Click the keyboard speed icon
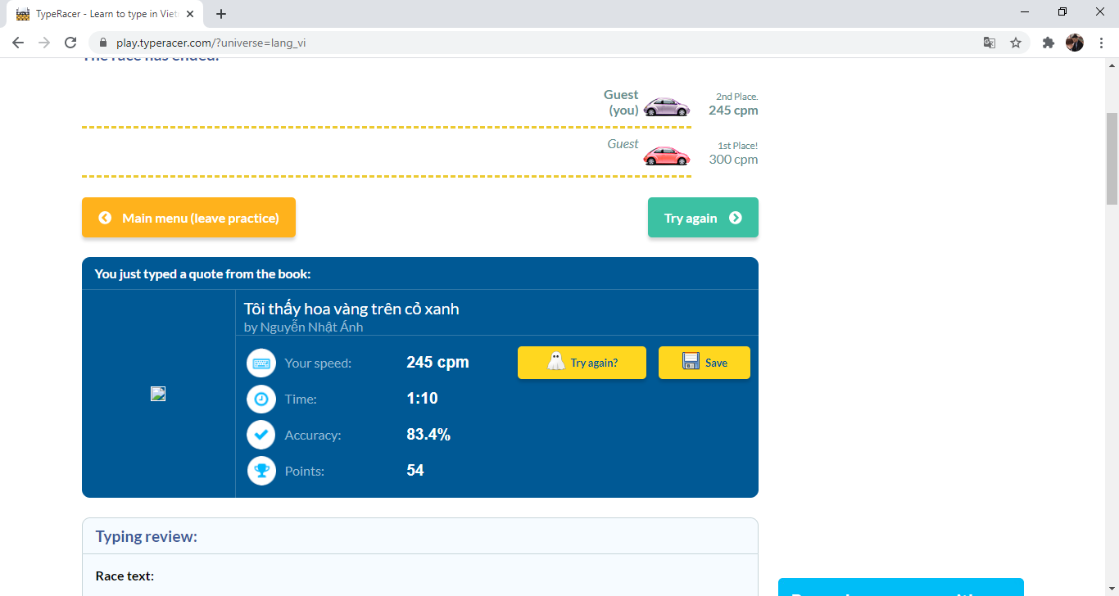Screen dimensions: 1119x596 coord(261,363)
